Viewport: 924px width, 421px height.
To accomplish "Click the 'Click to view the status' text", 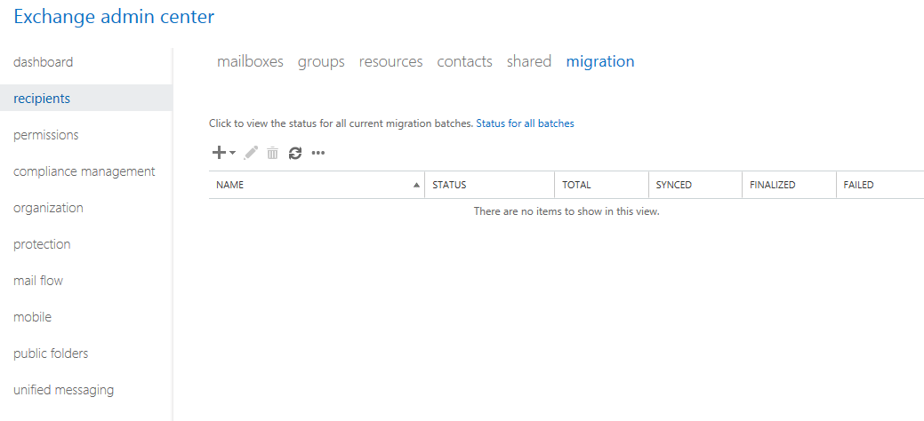I will [341, 123].
